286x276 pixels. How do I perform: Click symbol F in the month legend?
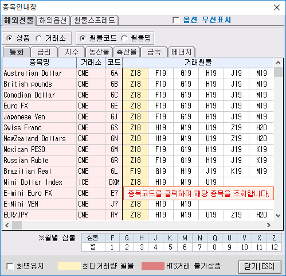click(112, 238)
